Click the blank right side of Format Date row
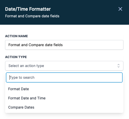Viewport: 129px width, 119px height. (x=76, y=89)
